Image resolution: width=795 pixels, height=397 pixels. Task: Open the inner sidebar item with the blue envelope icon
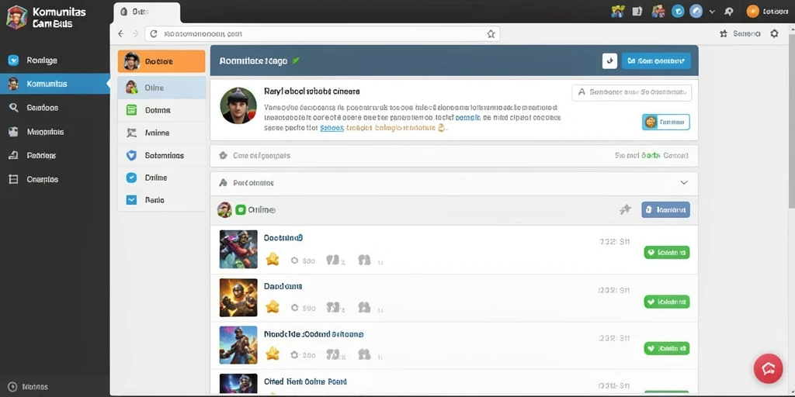161,200
